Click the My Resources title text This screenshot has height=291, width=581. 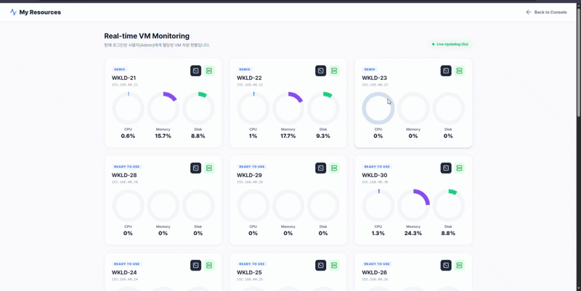(x=40, y=12)
